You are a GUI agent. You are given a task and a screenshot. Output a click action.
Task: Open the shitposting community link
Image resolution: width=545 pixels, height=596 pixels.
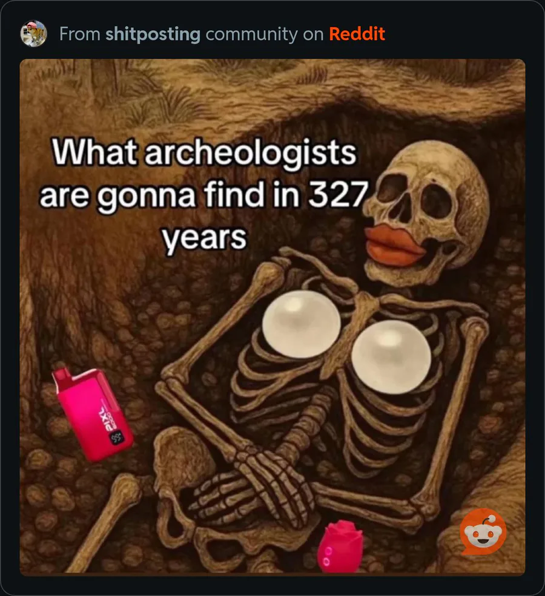pyautogui.click(x=153, y=34)
